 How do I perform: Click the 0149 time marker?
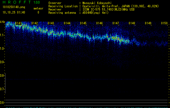(x=148, y=23)
